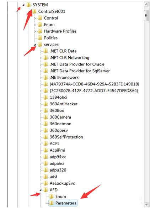Select the adpahci key label
Screen dimensions: 150x209
pyautogui.click(x=57, y=163)
